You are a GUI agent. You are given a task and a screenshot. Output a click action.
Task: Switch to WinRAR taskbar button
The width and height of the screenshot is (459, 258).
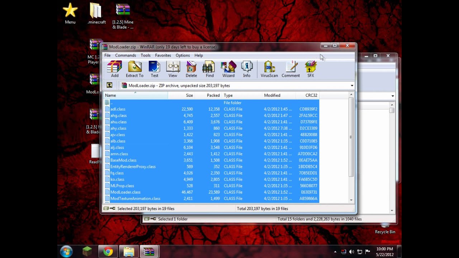point(148,252)
